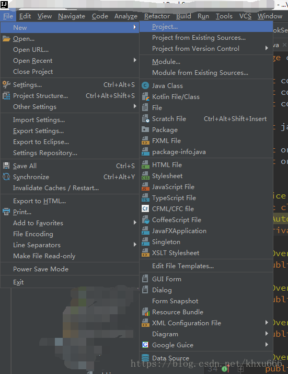The height and width of the screenshot is (374, 288).
Task: Open the Run menu
Action: click(x=203, y=16)
